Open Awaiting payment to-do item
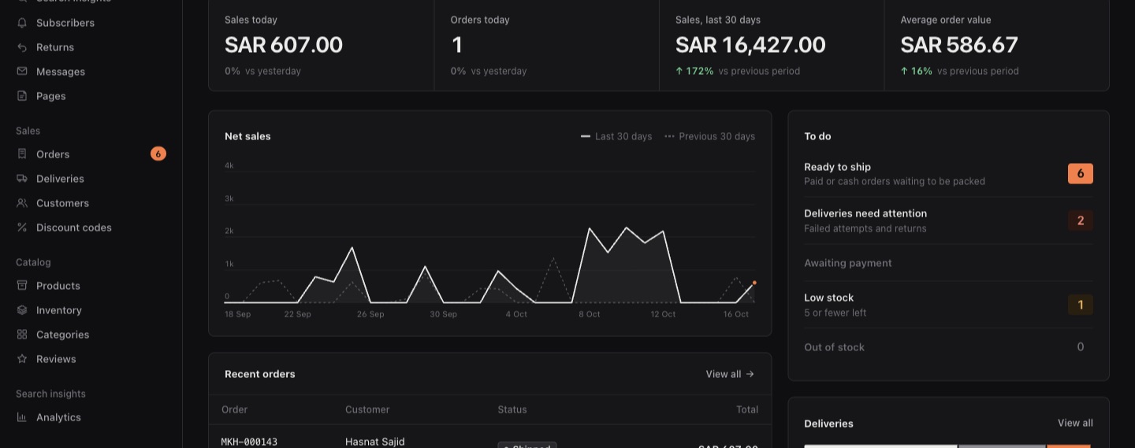Viewport: 1135px width, 448px height. click(x=948, y=263)
